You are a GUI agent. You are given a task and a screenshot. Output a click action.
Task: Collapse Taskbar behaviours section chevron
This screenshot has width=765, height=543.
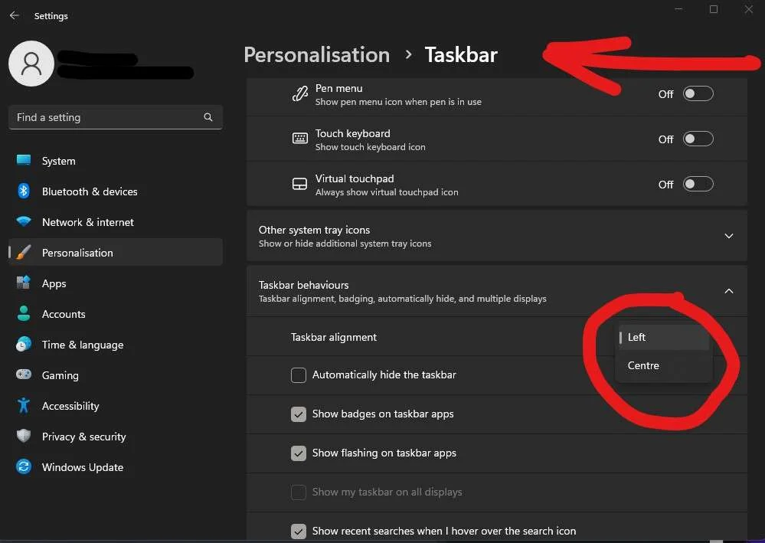coord(729,291)
